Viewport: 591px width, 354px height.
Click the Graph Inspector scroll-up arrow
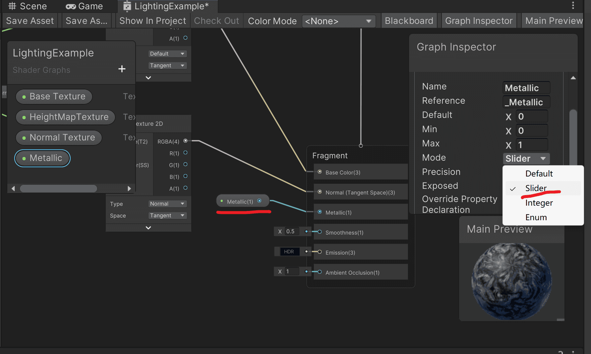pyautogui.click(x=573, y=78)
